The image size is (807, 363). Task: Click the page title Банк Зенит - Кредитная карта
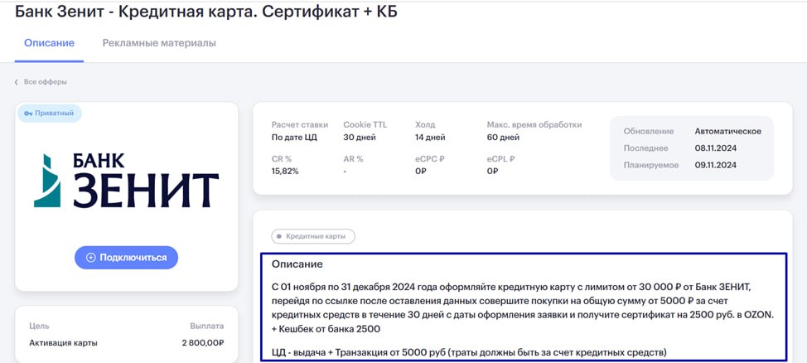[205, 12]
